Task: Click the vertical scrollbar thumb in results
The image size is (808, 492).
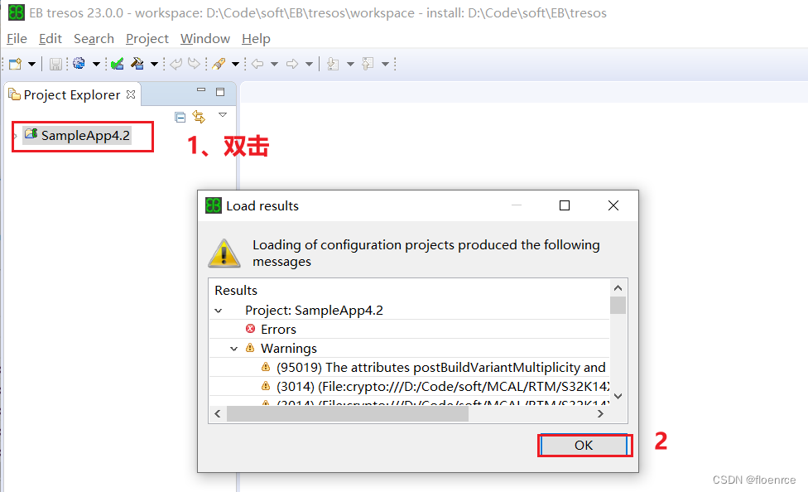Action: point(618,305)
